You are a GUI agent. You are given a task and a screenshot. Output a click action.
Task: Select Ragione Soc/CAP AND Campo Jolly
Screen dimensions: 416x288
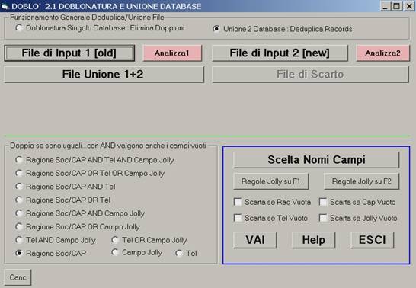point(19,213)
